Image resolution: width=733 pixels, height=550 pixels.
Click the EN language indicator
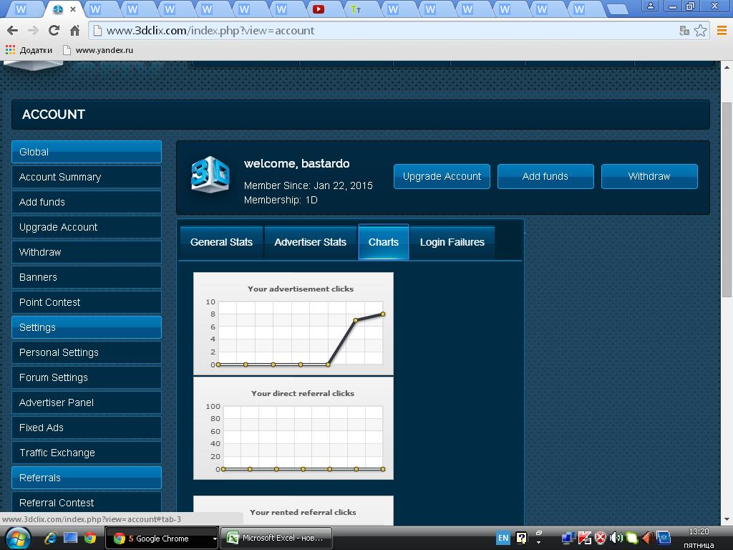click(x=503, y=538)
